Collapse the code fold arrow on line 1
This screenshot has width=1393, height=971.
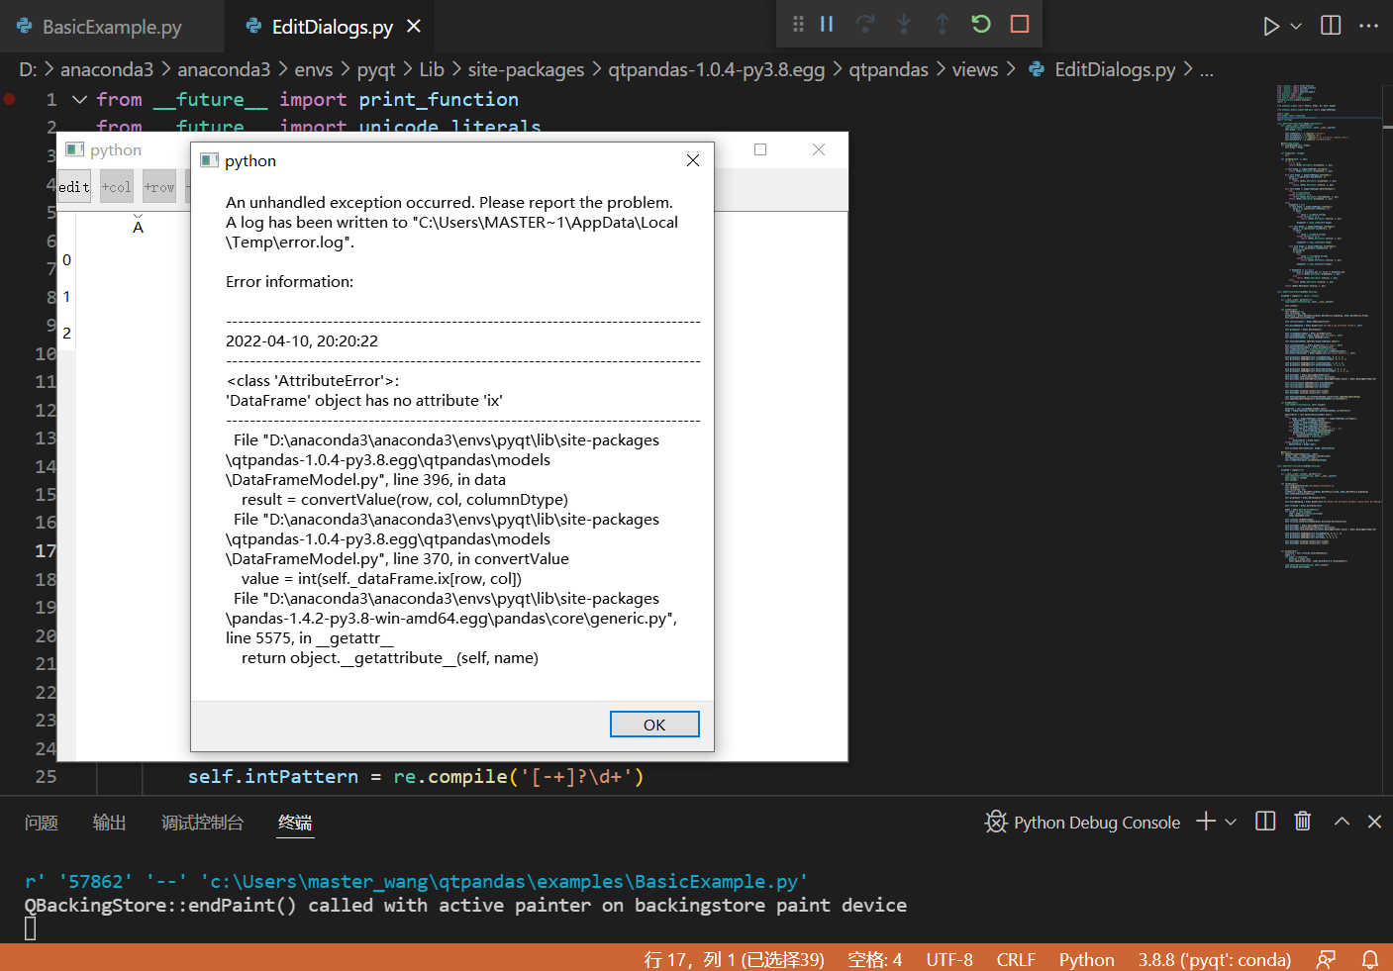(78, 99)
